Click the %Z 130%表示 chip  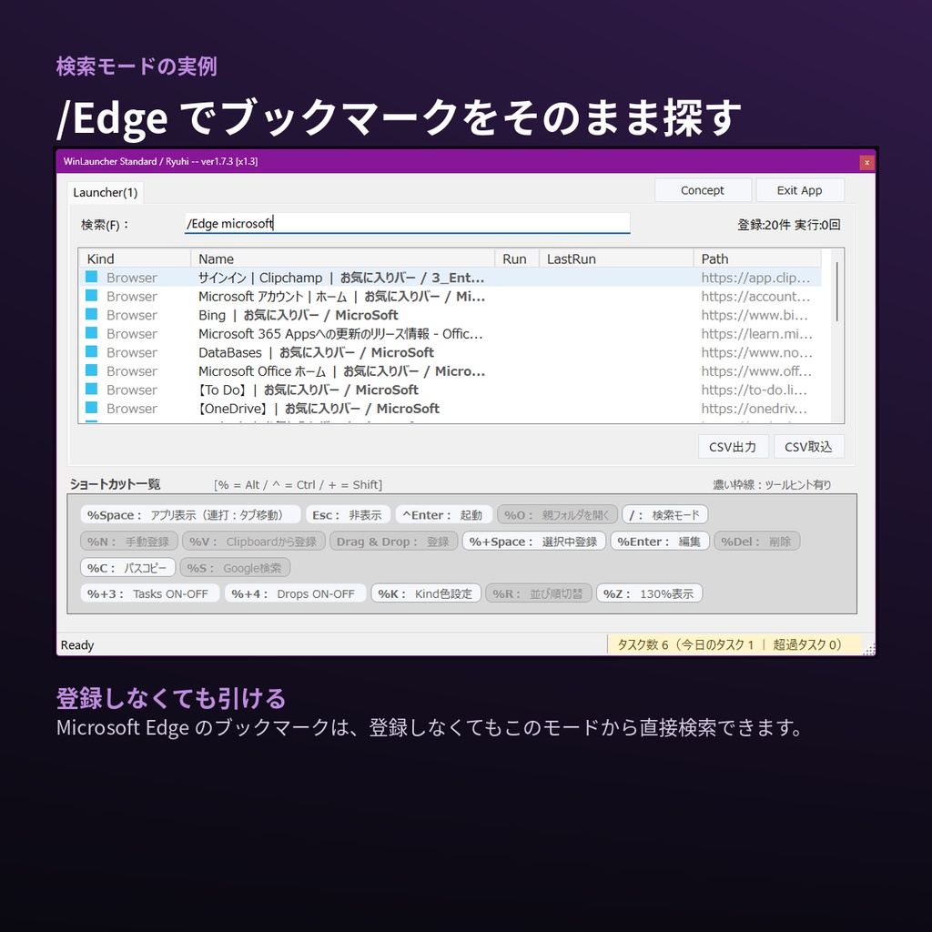click(x=649, y=593)
